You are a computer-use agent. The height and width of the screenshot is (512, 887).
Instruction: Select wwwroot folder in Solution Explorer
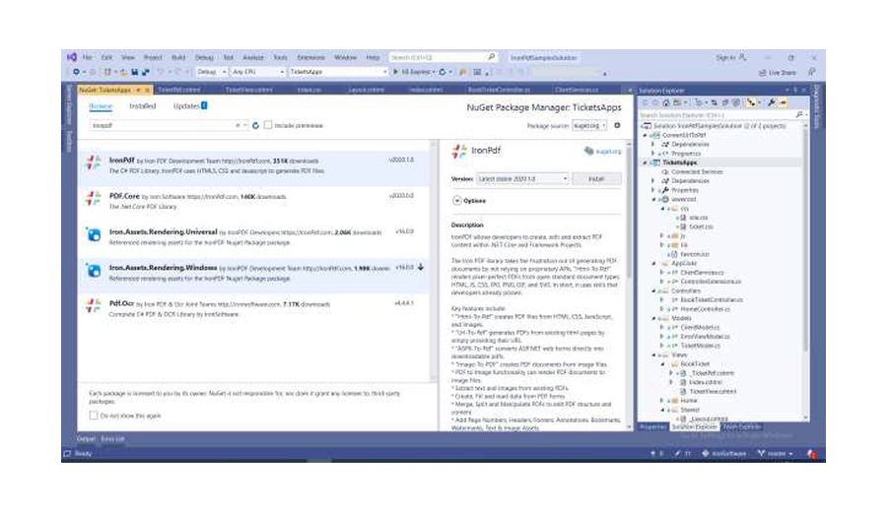pyautogui.click(x=683, y=199)
